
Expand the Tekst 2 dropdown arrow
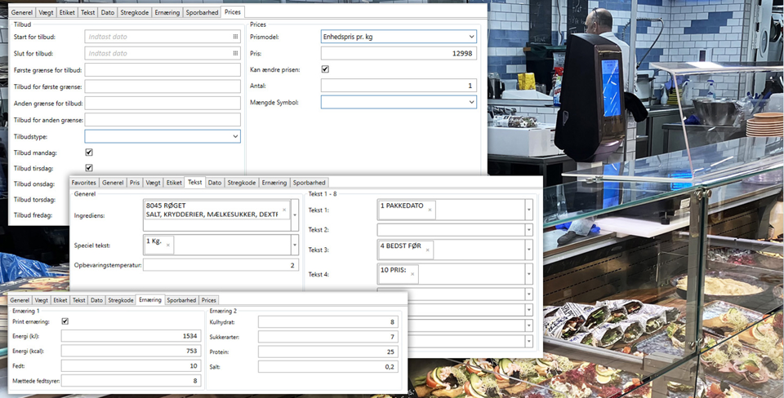(528, 231)
